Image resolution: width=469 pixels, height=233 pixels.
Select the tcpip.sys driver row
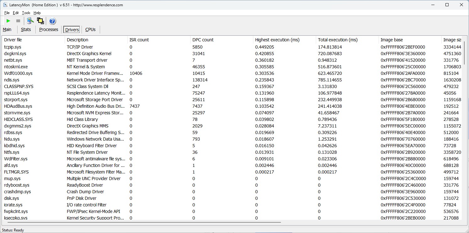click(x=232, y=47)
